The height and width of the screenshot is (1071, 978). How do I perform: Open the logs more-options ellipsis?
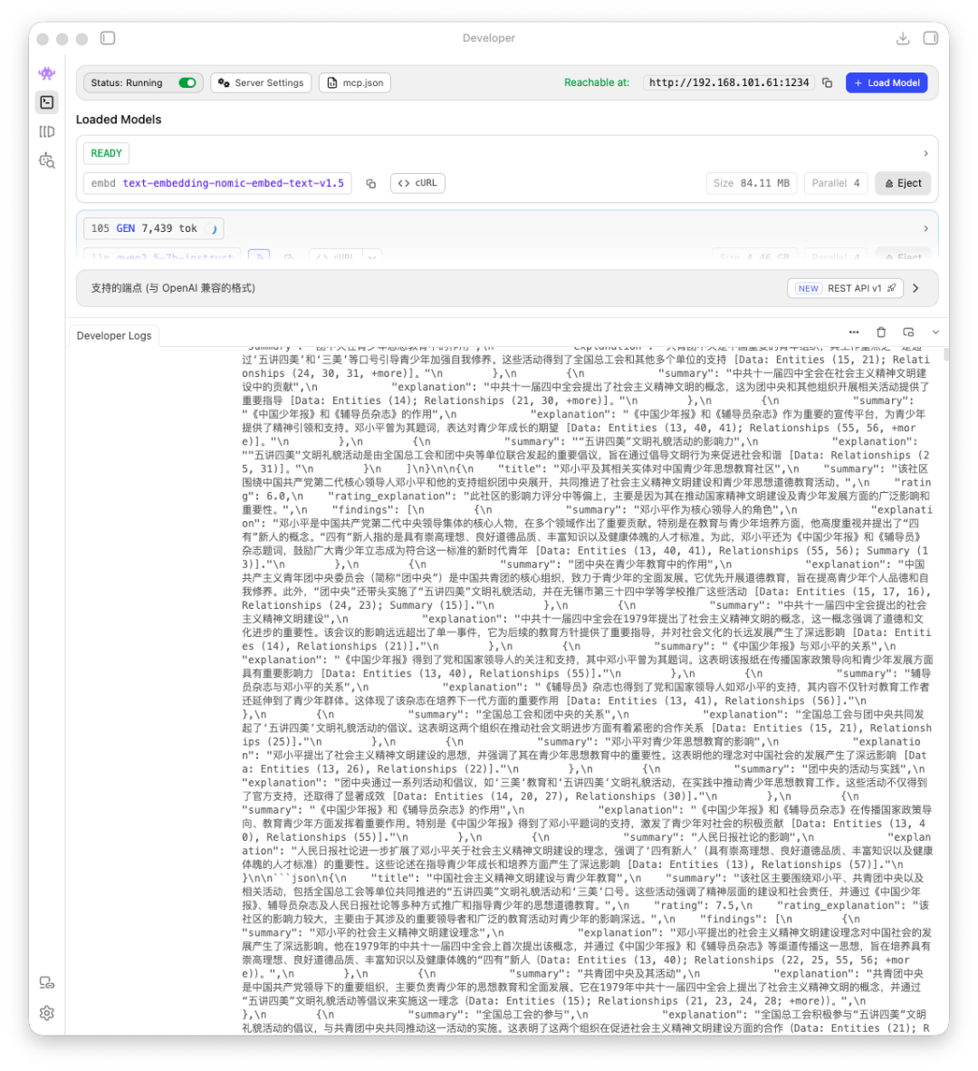854,333
